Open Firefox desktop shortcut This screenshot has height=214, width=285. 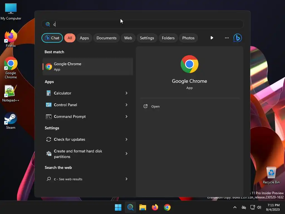11,38
